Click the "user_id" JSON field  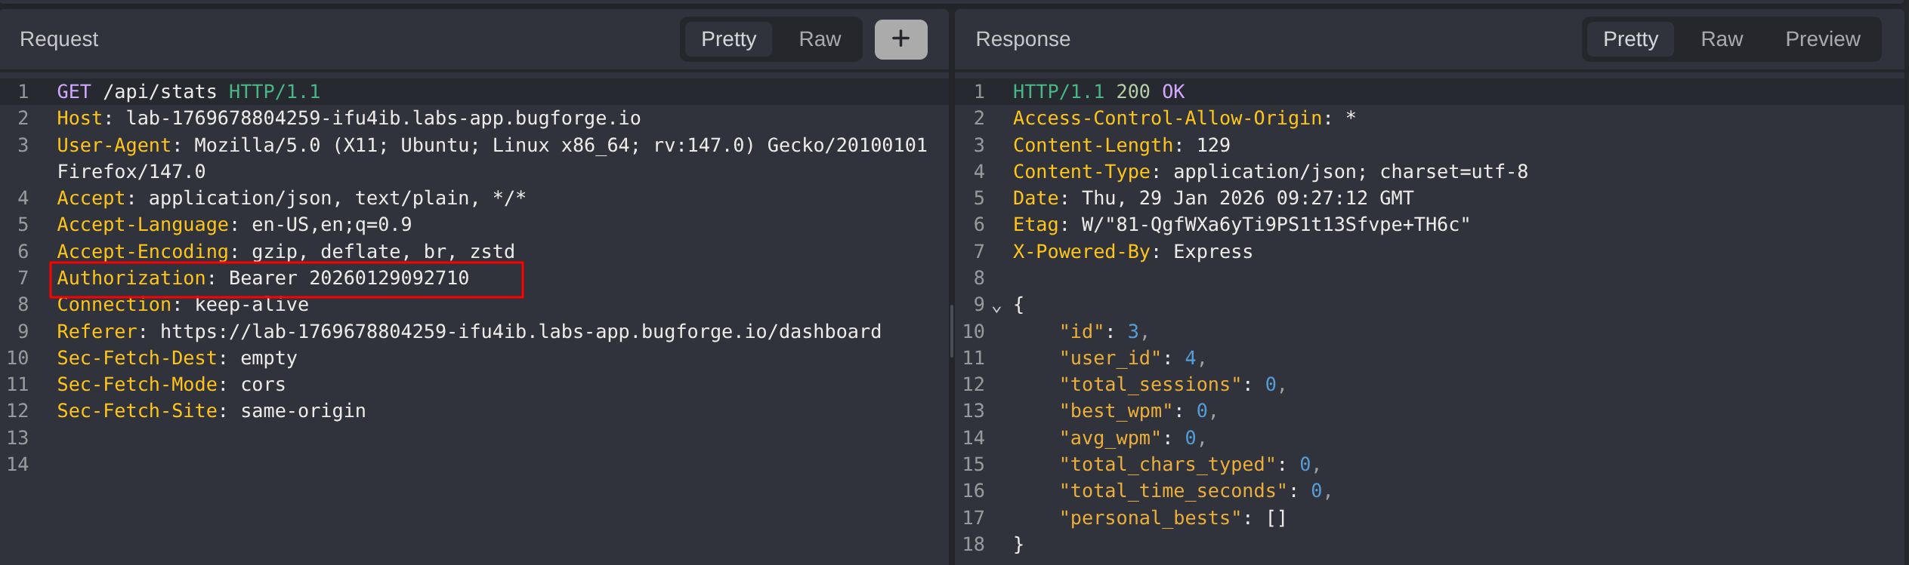pyautogui.click(x=1109, y=358)
